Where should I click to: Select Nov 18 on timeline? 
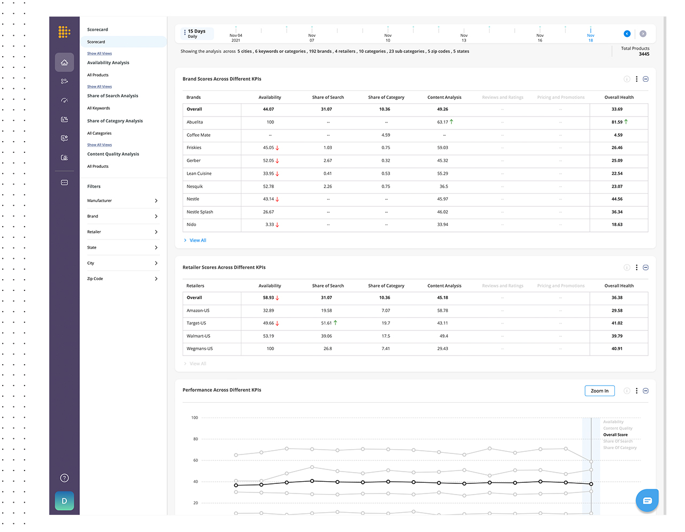coord(590,37)
